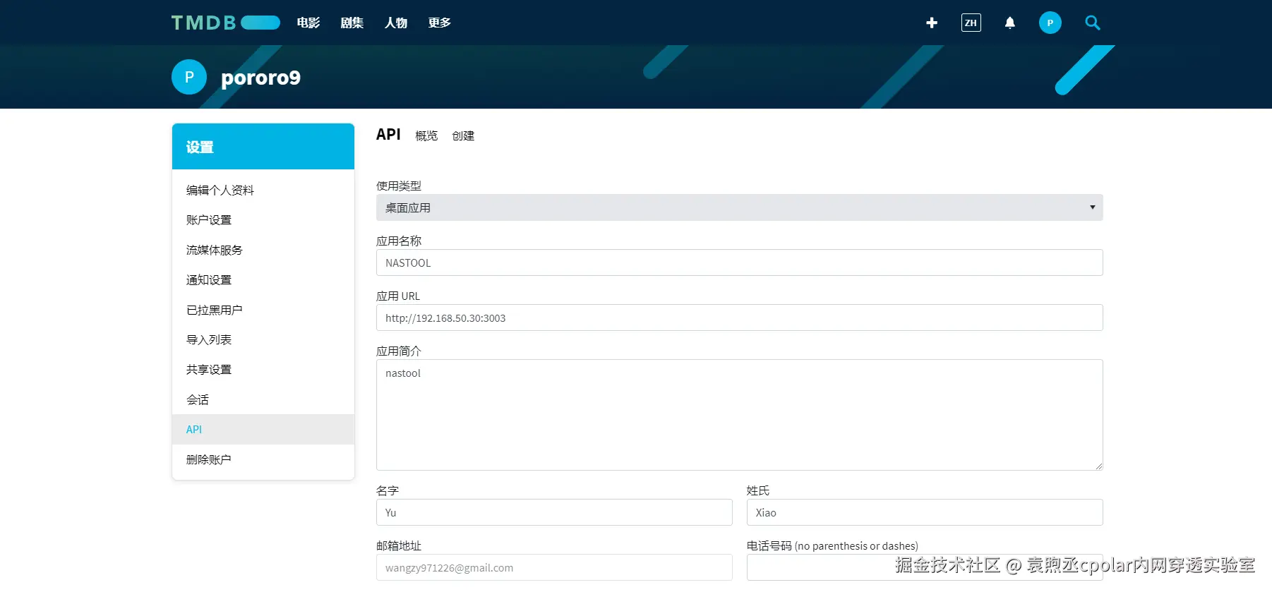Grab the 应用简介 textarea resize handle

1098,466
